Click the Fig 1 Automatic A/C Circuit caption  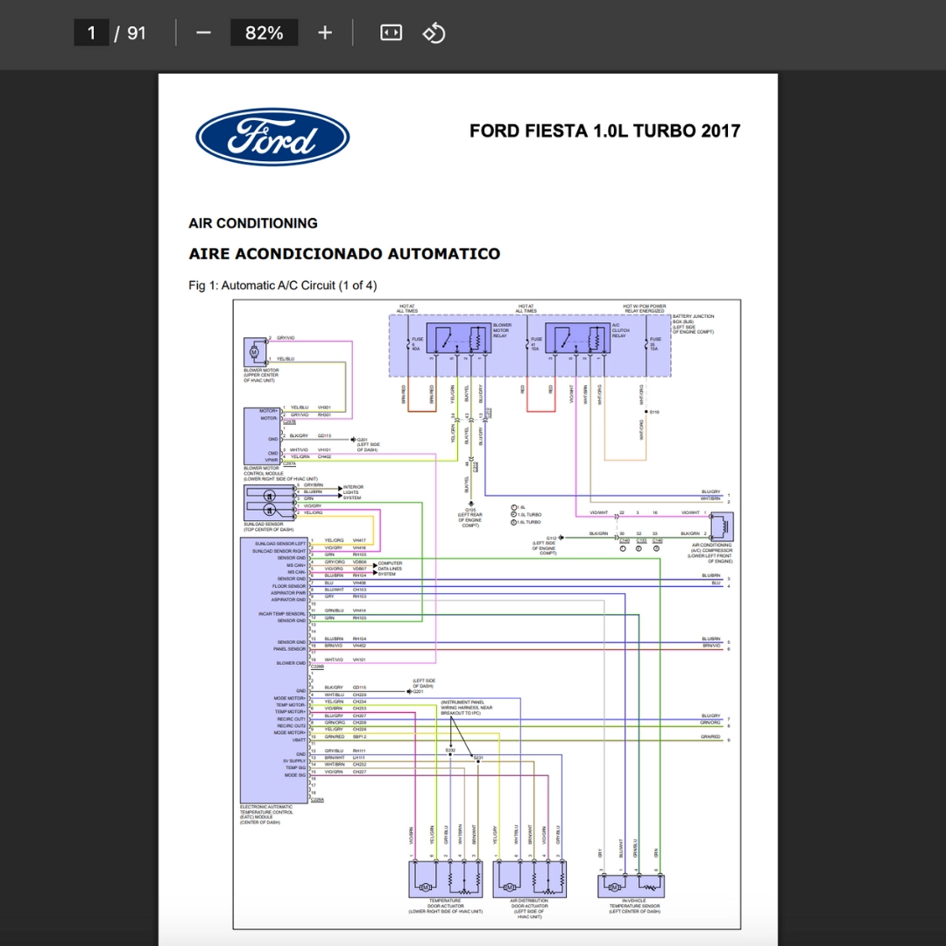coord(282,286)
